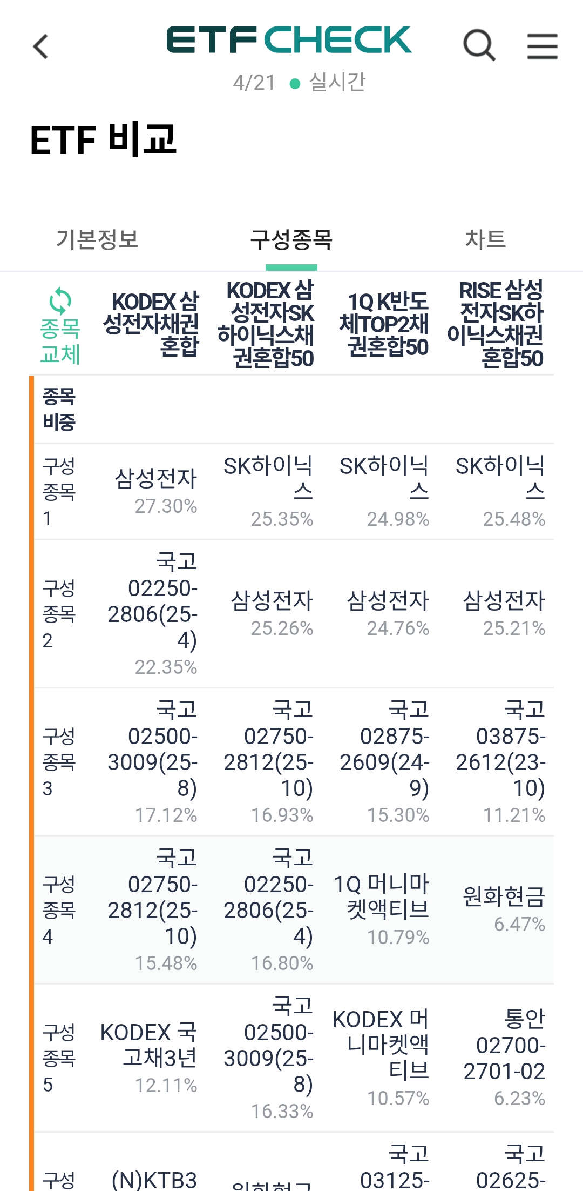583x1191 pixels.
Task: Open the hamburger menu
Action: (542, 45)
